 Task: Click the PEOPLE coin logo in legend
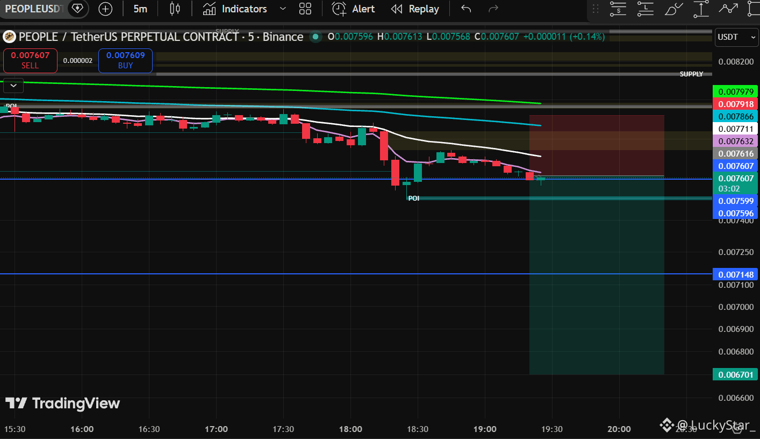click(9, 37)
